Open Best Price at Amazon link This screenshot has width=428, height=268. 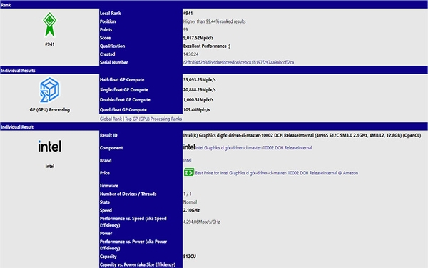coord(277,173)
